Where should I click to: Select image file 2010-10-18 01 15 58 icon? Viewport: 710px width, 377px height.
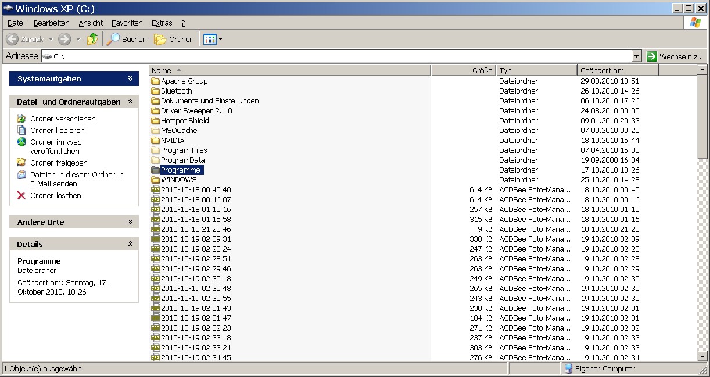click(155, 220)
